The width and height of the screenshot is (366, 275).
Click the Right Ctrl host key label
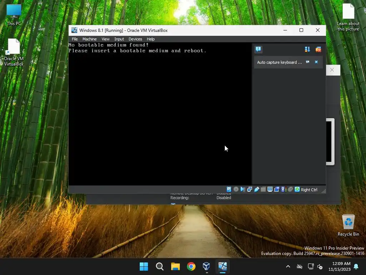pos(309,190)
